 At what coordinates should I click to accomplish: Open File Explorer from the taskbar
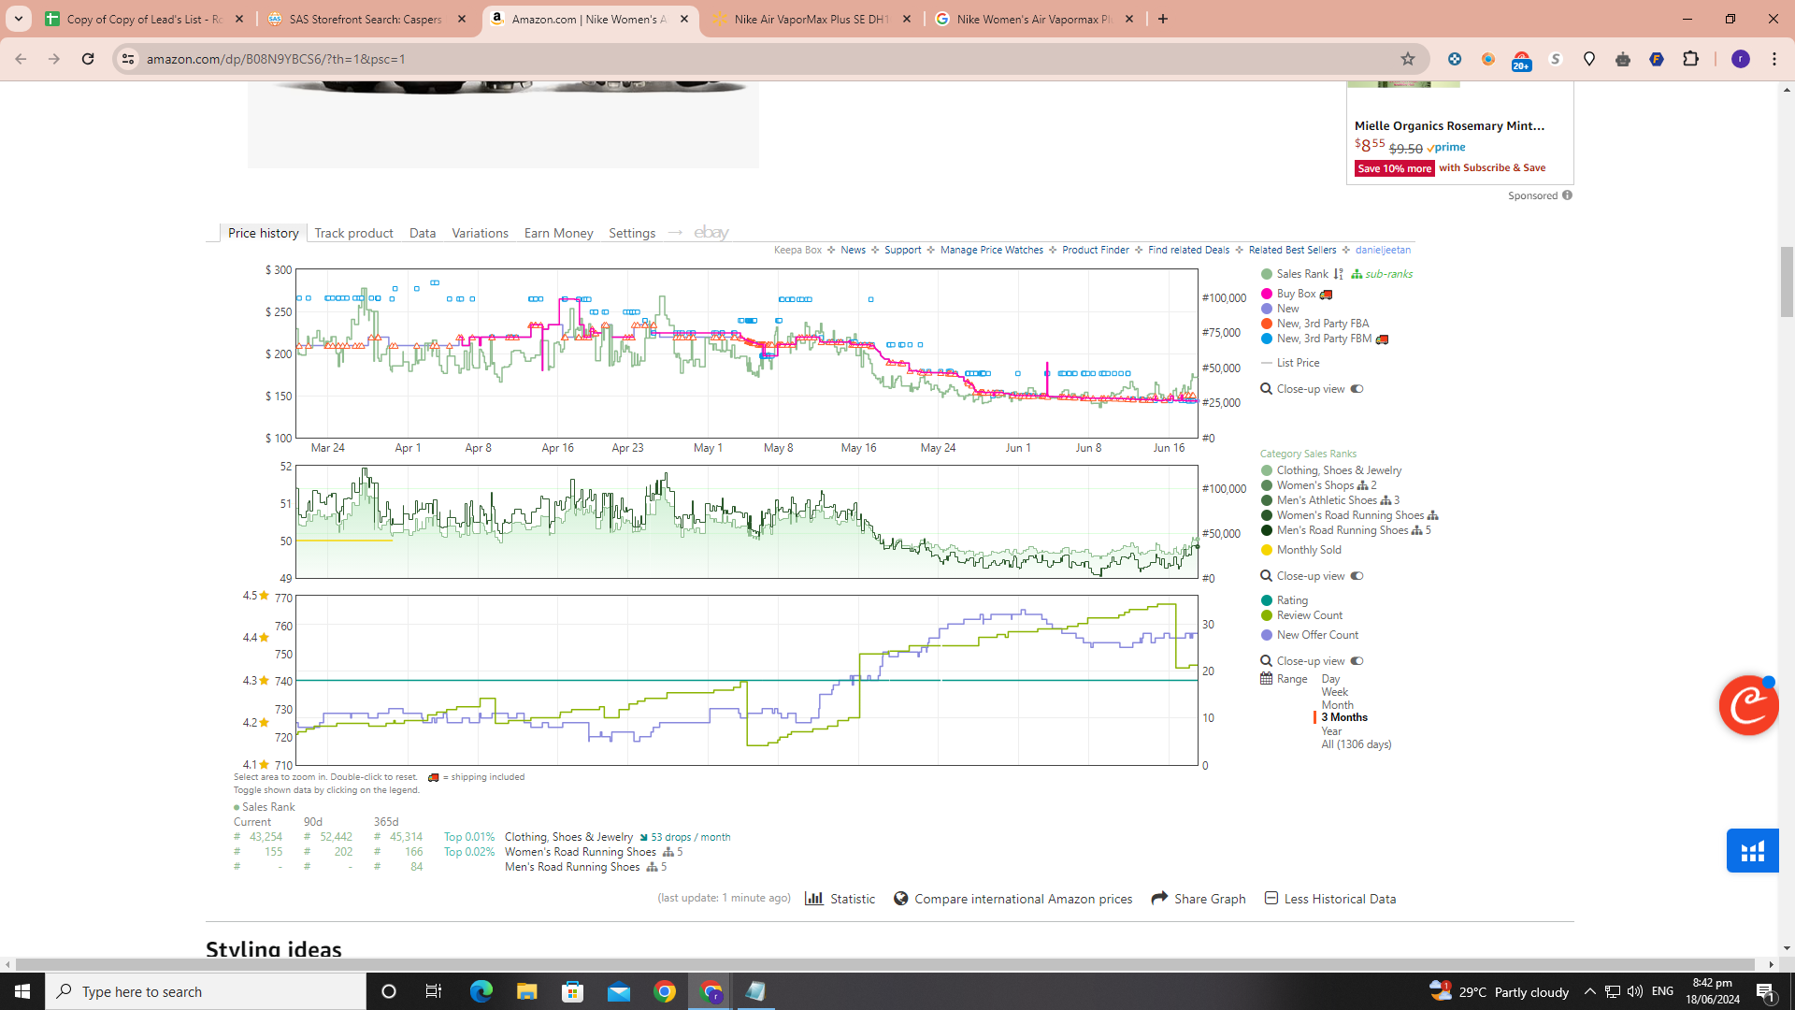coord(527,991)
